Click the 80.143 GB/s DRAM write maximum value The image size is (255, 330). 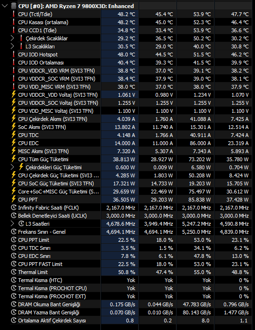[197, 312]
